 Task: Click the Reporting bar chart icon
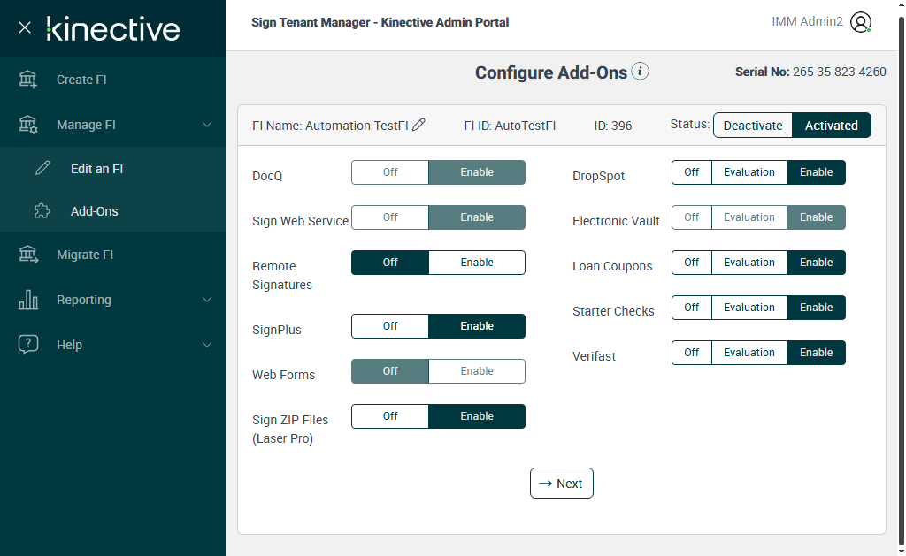[27, 299]
